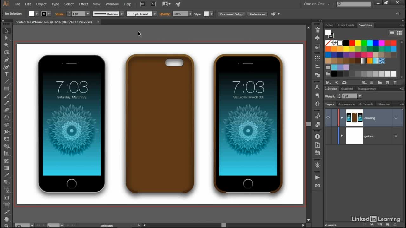The image size is (406, 228).
Task: Open the One-on-One workspace switcher
Action: pos(317,4)
